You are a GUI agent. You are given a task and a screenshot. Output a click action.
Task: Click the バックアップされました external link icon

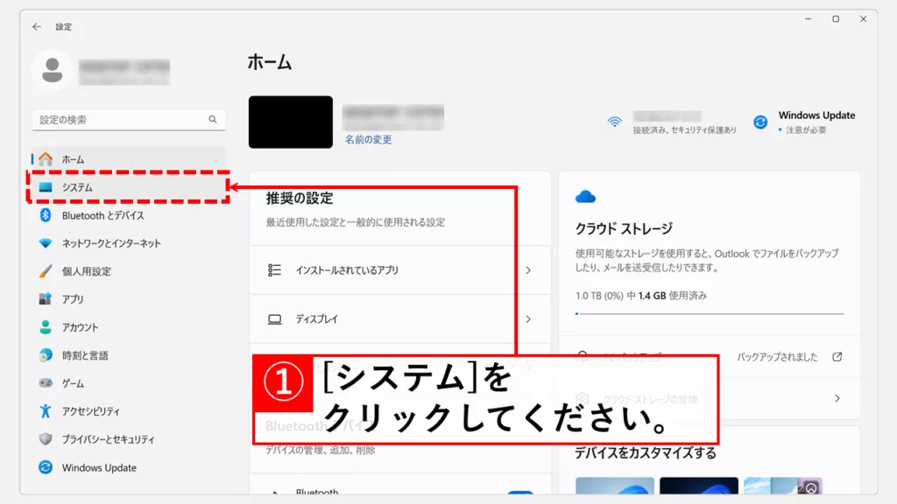837,357
